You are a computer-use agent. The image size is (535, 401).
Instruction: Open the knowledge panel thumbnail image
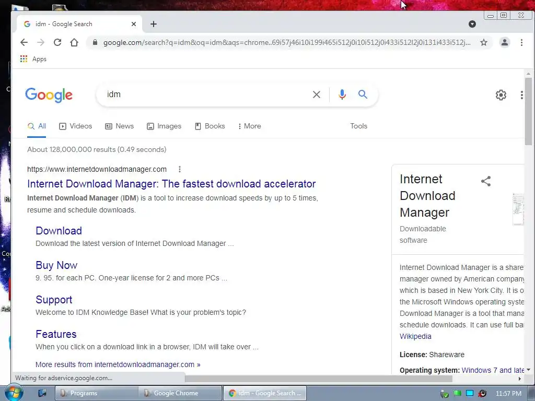(x=518, y=209)
